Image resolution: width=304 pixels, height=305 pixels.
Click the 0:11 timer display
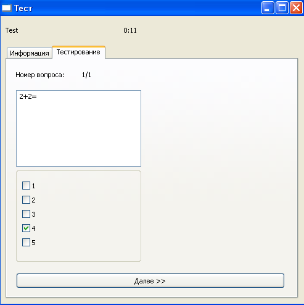pos(130,30)
